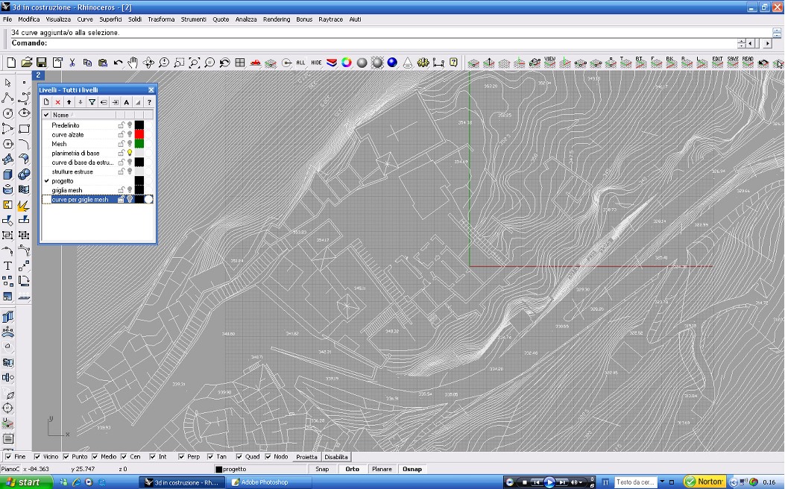Delete layer with the red X icon
Image resolution: width=785 pixels, height=489 pixels.
(57, 102)
